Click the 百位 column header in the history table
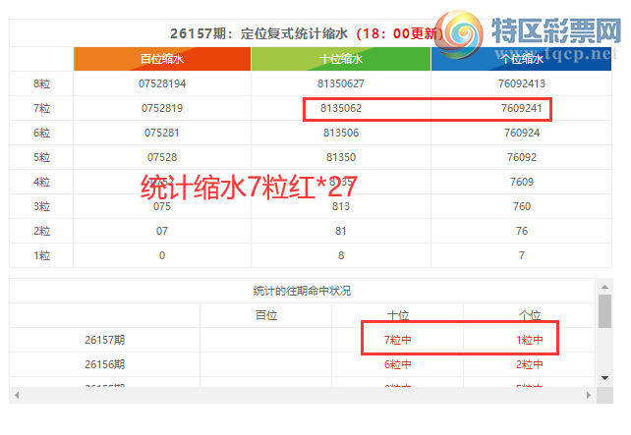Image resolution: width=631 pixels, height=435 pixels. [x=266, y=315]
